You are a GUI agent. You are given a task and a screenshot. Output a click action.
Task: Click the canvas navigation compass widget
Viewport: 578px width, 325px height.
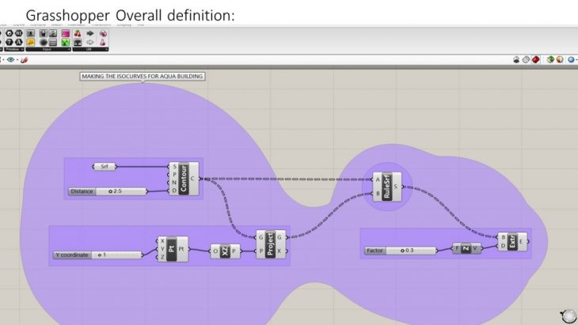pyautogui.click(x=567, y=315)
